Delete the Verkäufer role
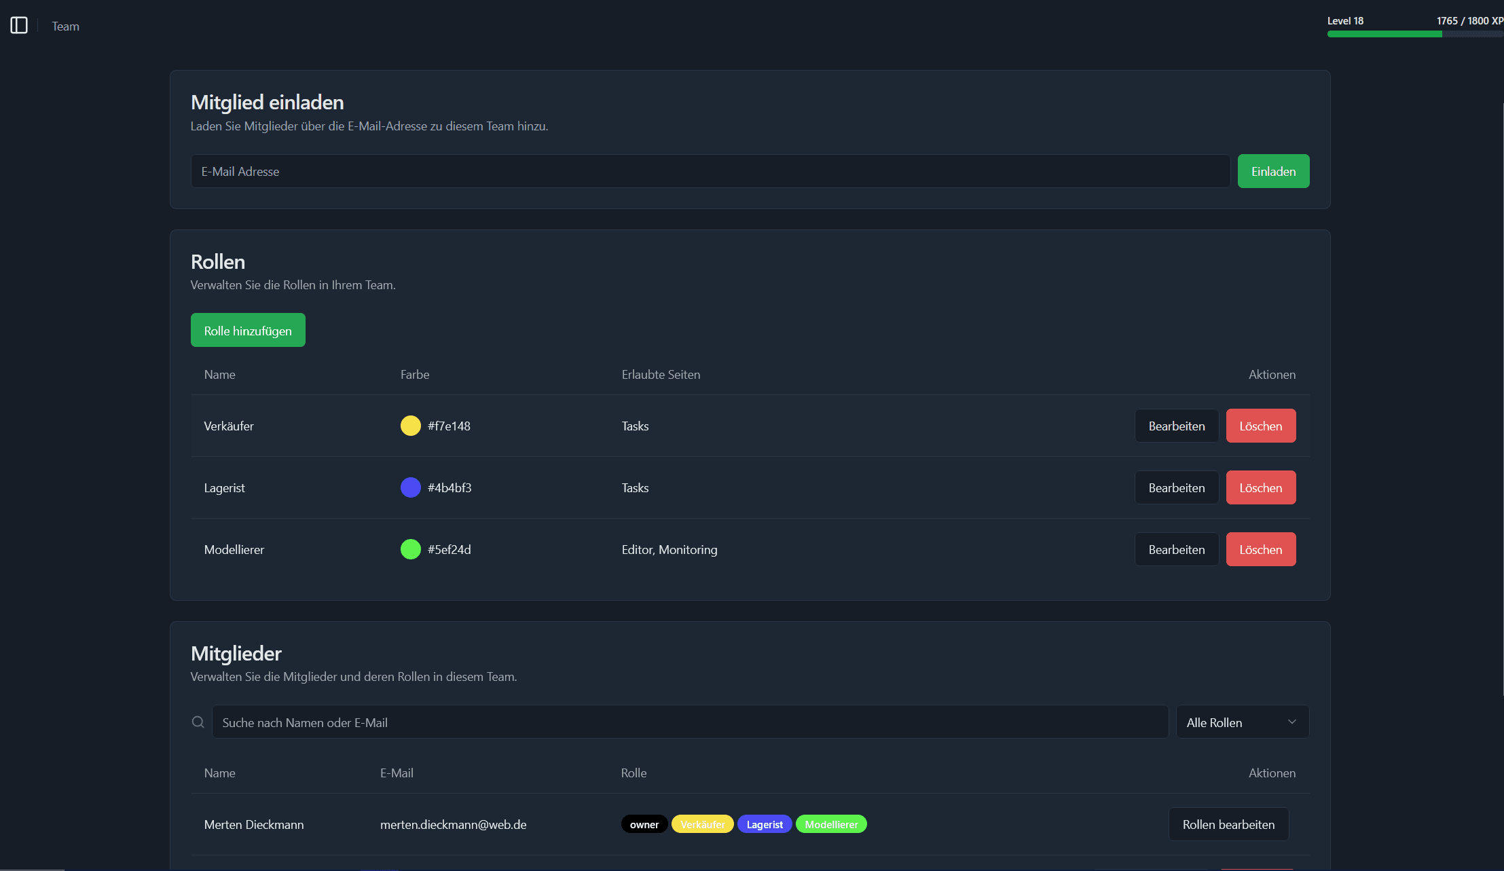 click(1261, 426)
